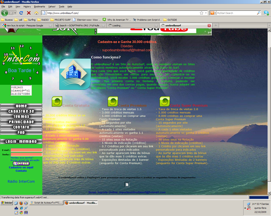Click the CONTATO navigation button

pyautogui.click(x=21, y=127)
